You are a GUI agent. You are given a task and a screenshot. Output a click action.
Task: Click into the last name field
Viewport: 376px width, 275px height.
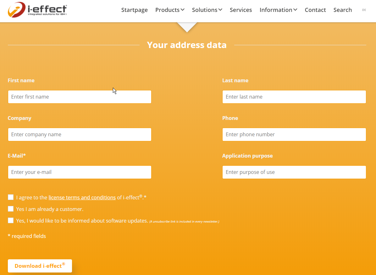click(294, 97)
